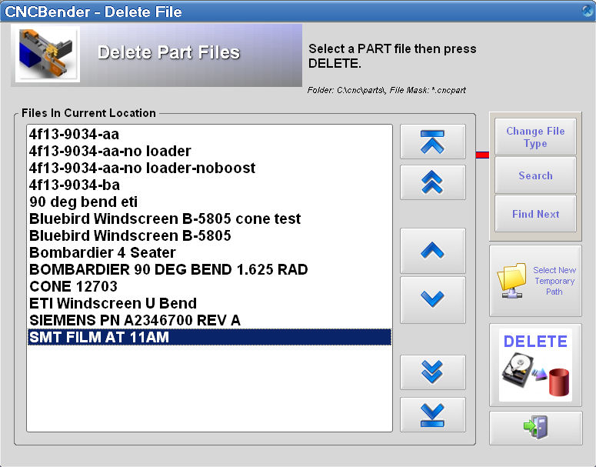
Task: Click the Find Next button
Action: [535, 214]
